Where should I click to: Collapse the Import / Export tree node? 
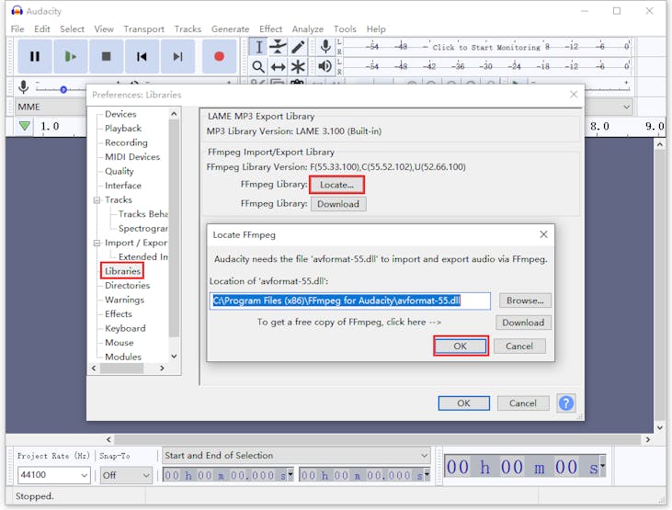pos(97,243)
